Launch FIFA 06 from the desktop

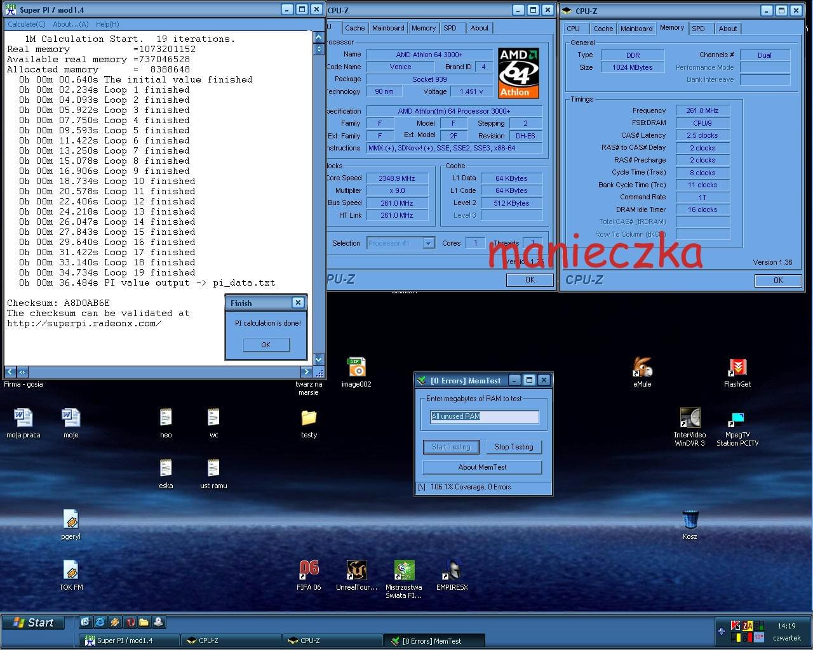pos(309,574)
